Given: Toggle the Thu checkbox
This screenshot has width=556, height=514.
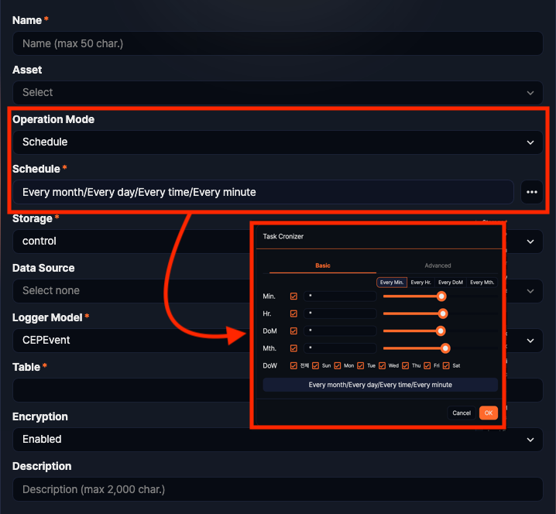Looking at the screenshot, I should tap(405, 365).
